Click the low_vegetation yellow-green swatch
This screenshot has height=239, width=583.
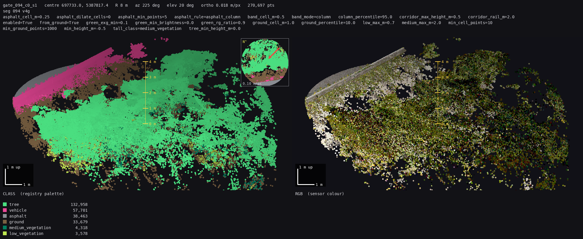[5, 233]
